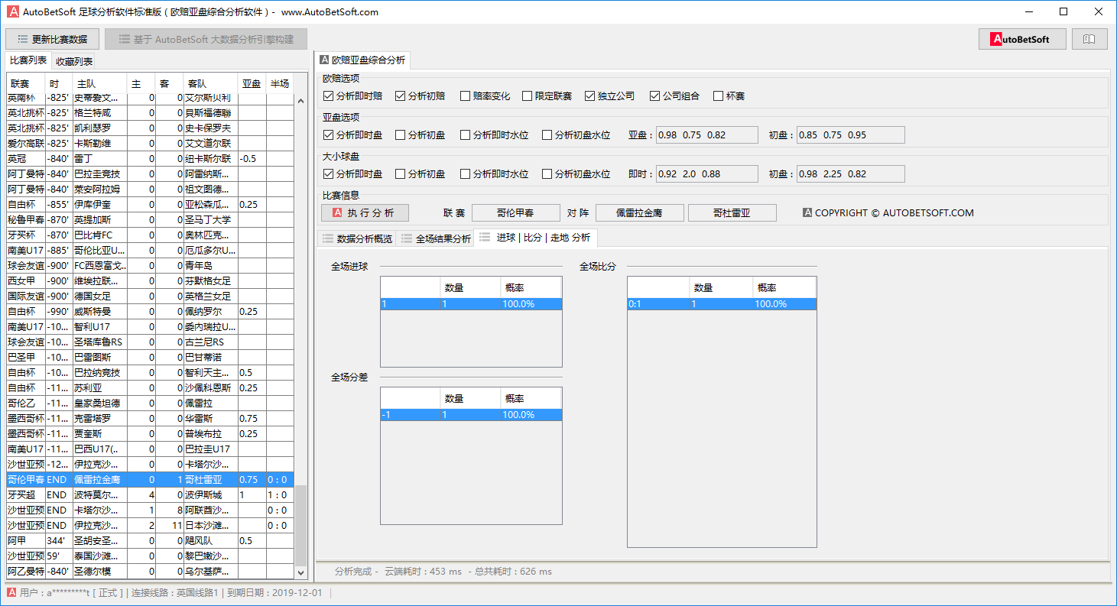Toggle 分析即时盘 in 亚盘选项
Viewport: 1117px width, 606px height.
(352, 135)
